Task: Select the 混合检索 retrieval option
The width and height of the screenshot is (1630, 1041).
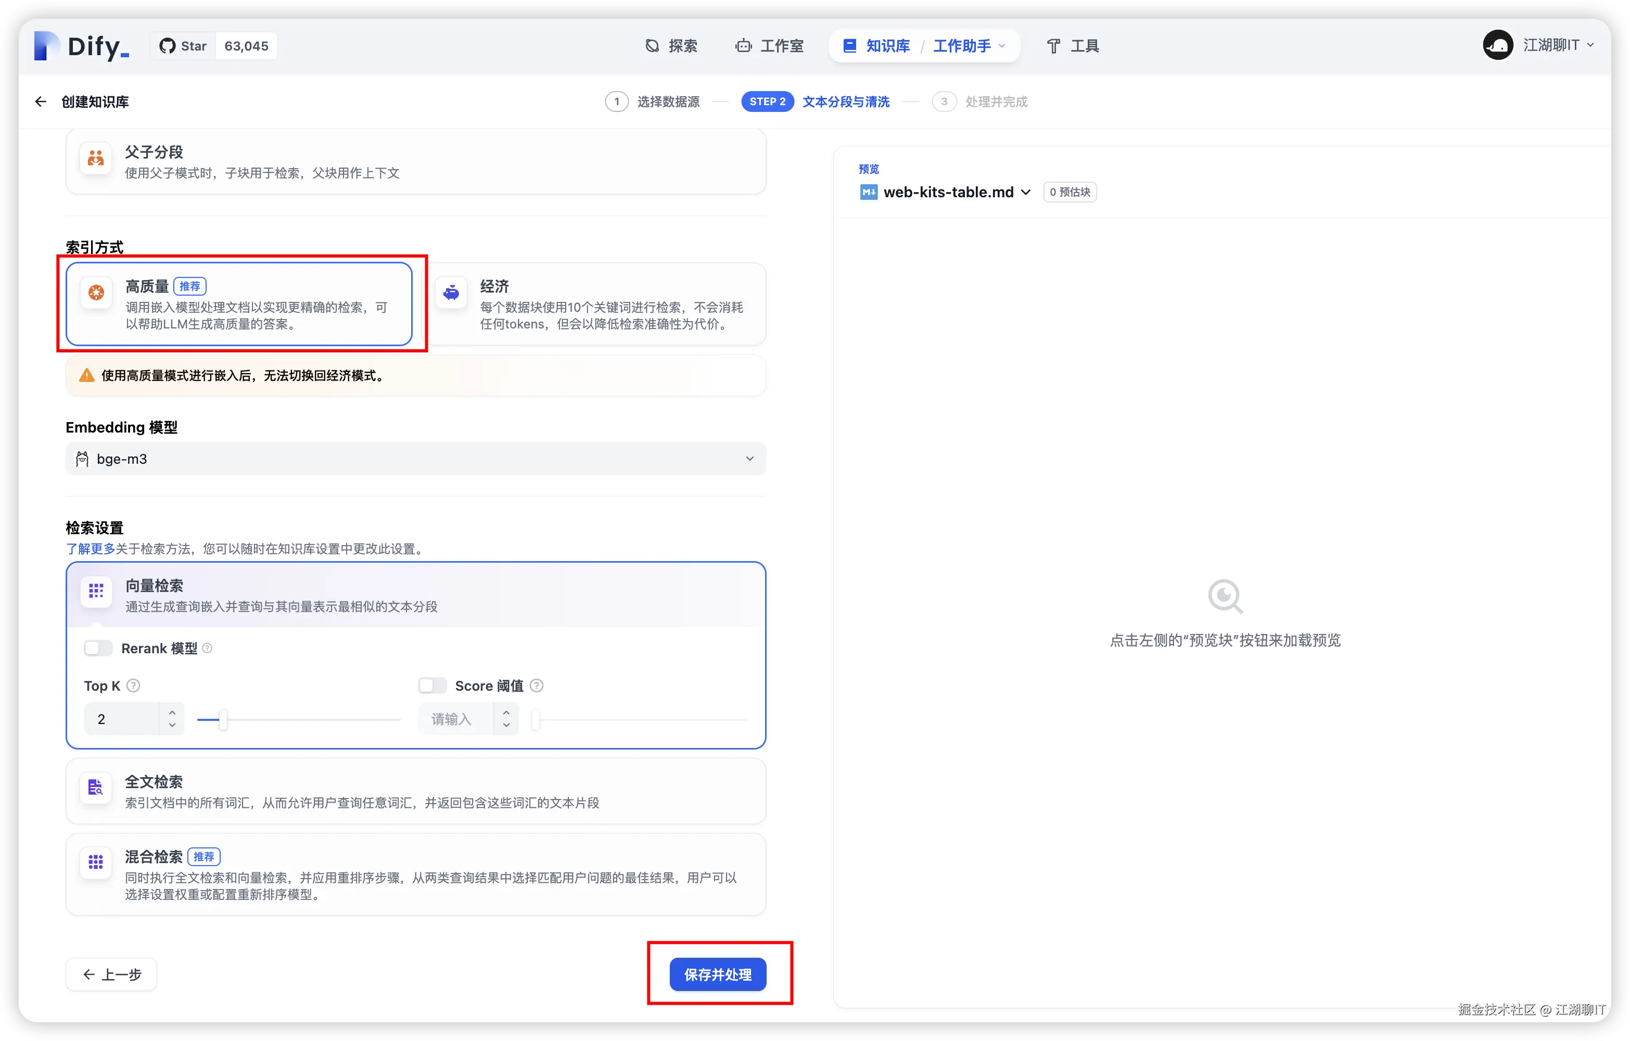Action: click(416, 874)
